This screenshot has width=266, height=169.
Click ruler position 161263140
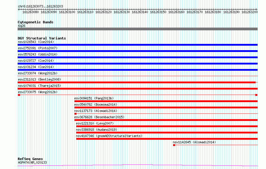tap(140, 12)
